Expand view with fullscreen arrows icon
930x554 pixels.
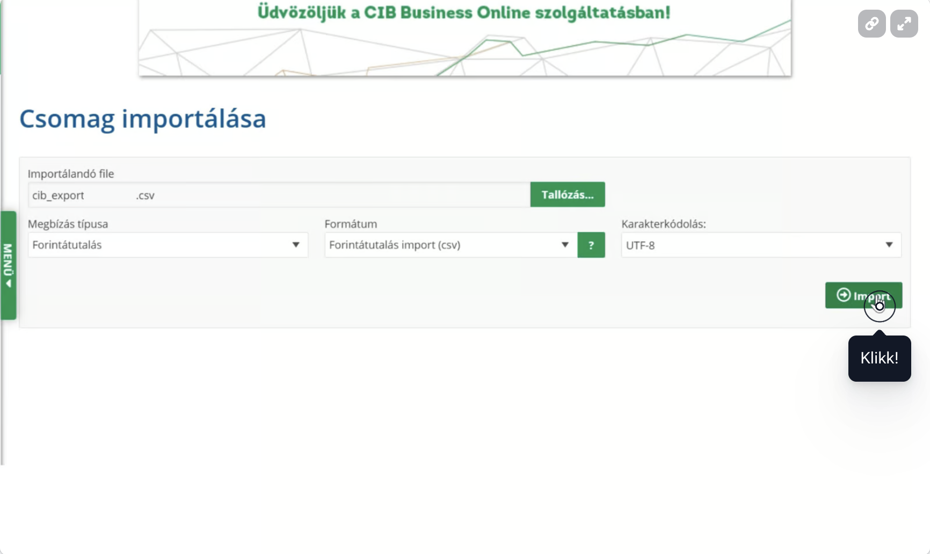pos(904,24)
